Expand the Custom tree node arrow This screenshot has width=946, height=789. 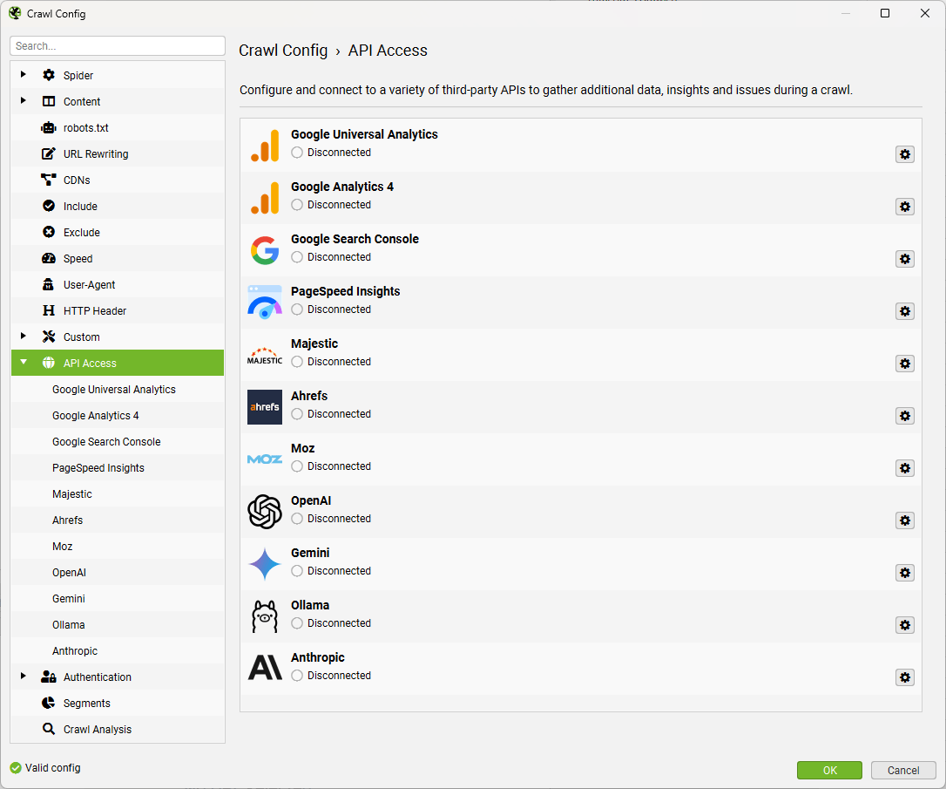click(x=23, y=337)
